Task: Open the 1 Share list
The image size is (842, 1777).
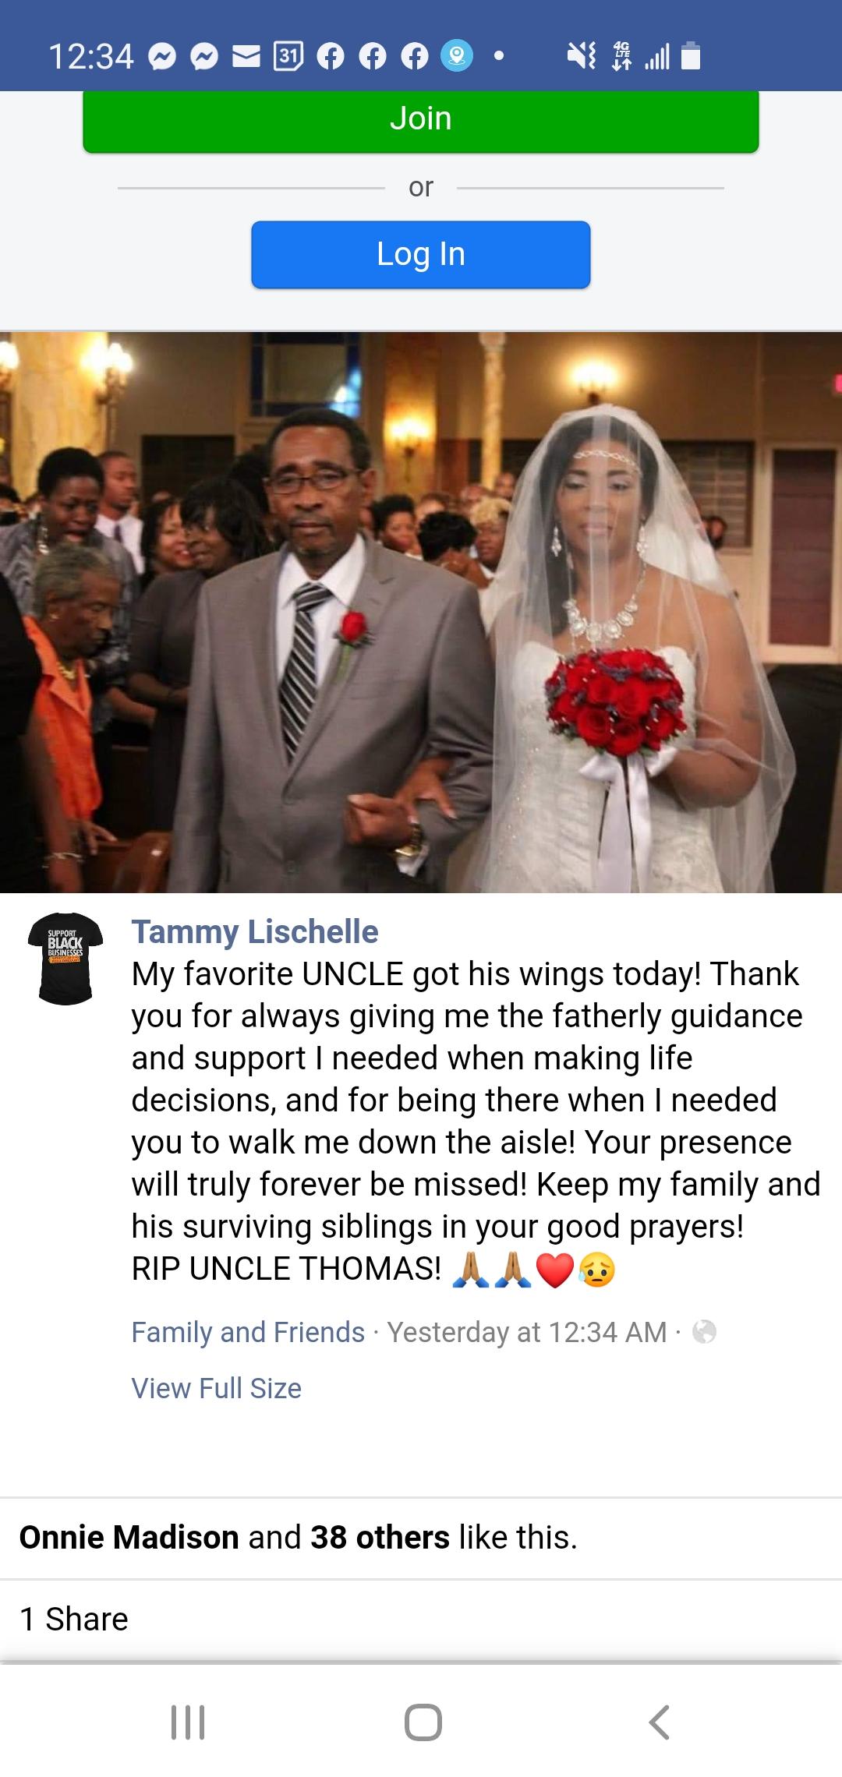Action: [73, 1619]
